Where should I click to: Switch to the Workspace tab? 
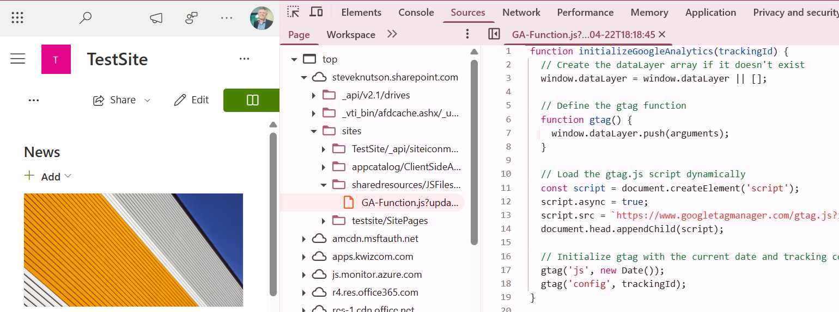(350, 35)
